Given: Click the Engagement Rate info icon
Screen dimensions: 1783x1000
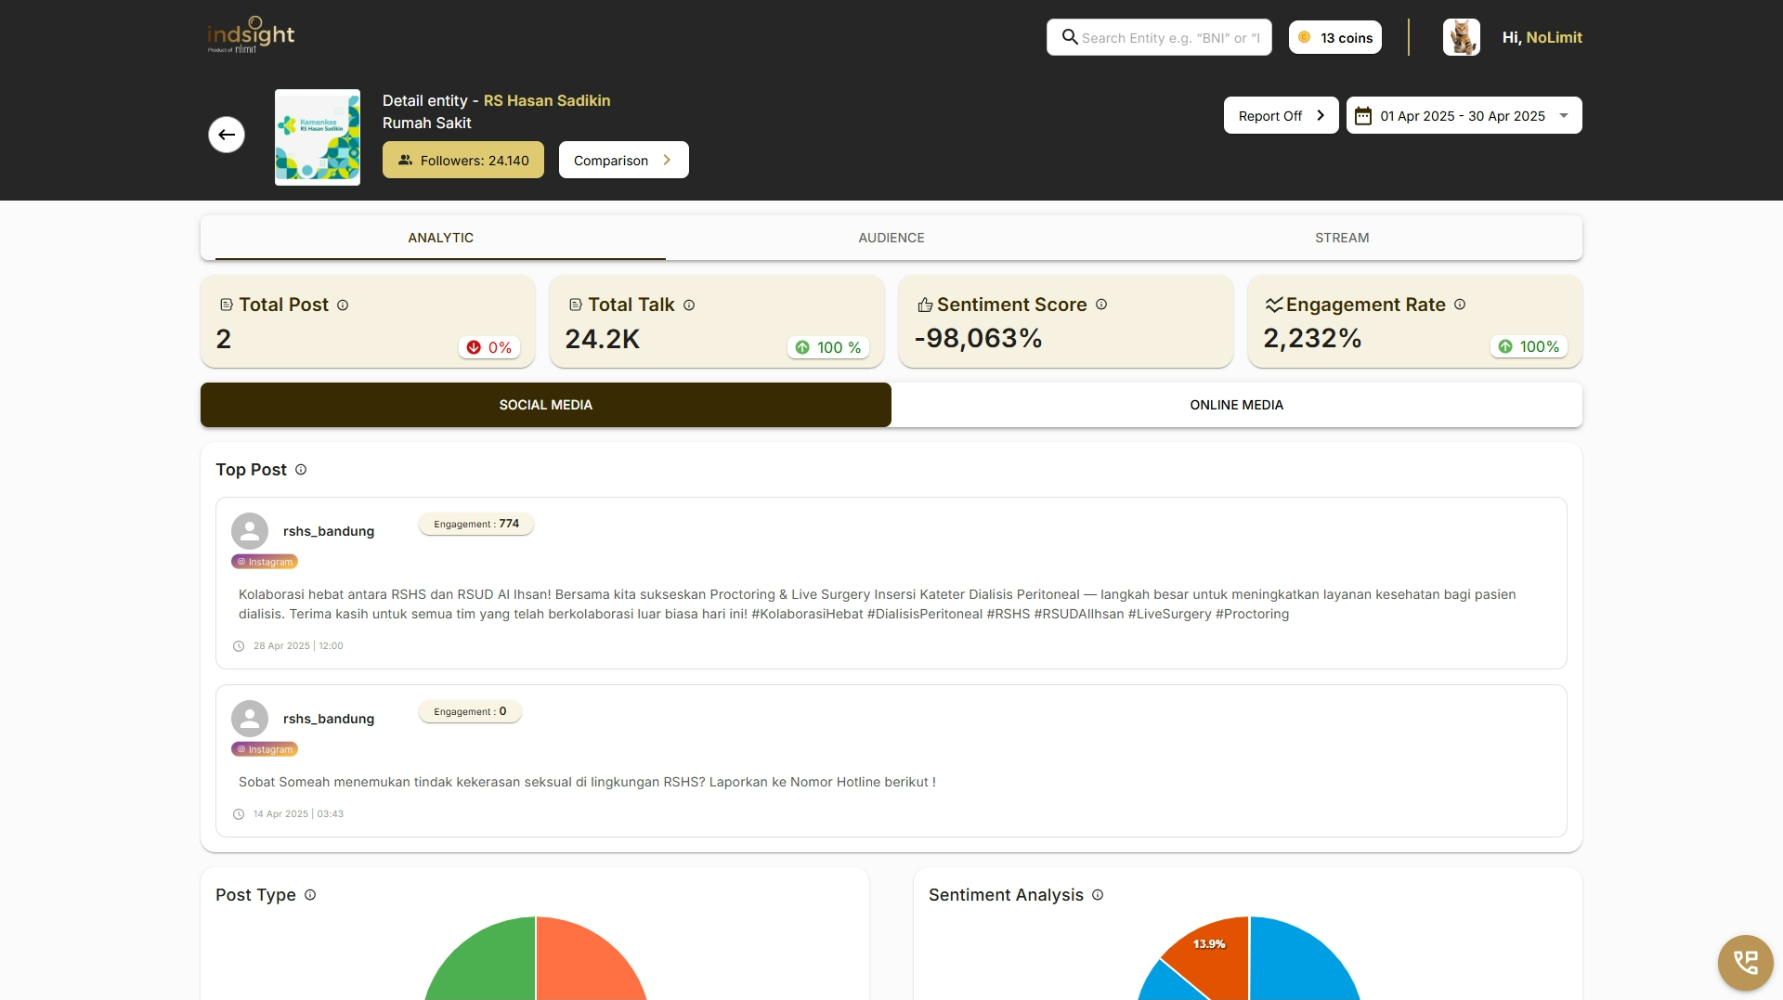Looking at the screenshot, I should 1460,305.
